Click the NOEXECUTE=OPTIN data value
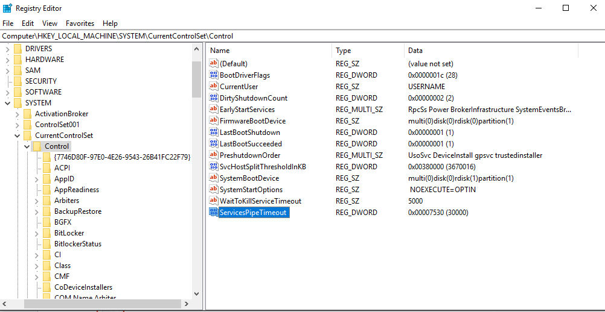605x312 pixels. click(x=443, y=190)
